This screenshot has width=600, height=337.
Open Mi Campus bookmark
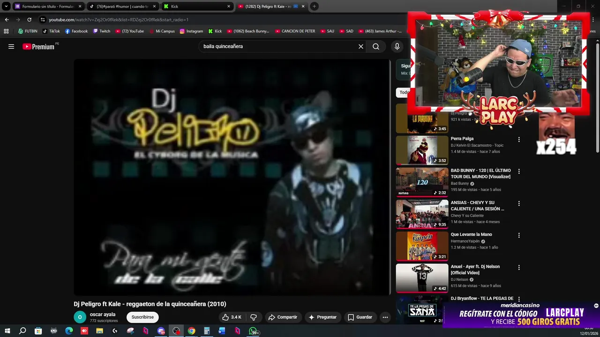click(x=162, y=31)
